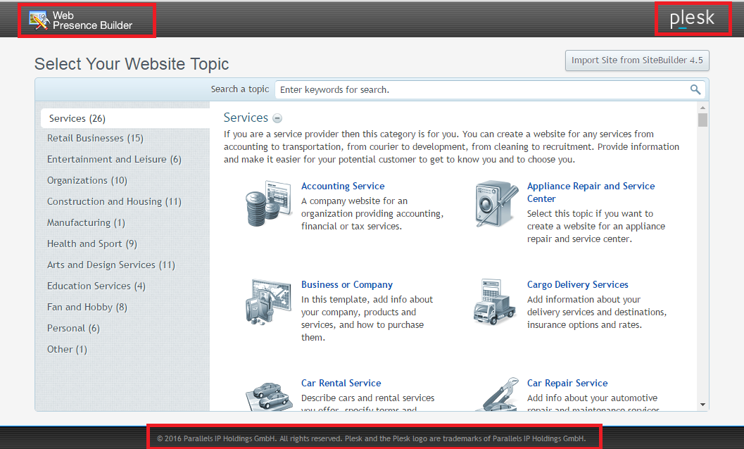This screenshot has height=449, width=744.
Task: Open the Car Repair Service link
Action: click(567, 384)
